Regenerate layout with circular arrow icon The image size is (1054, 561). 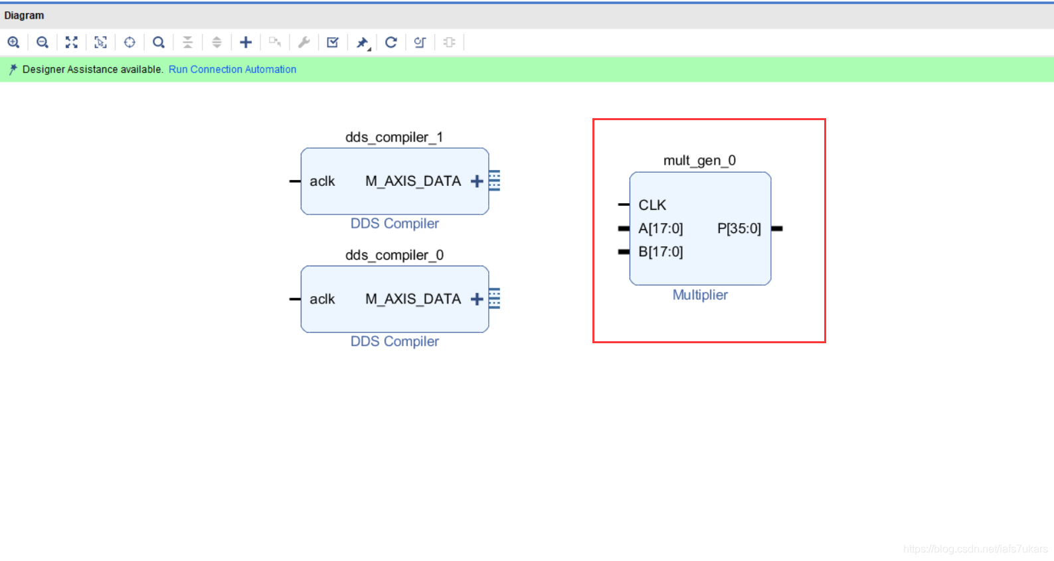coord(391,42)
